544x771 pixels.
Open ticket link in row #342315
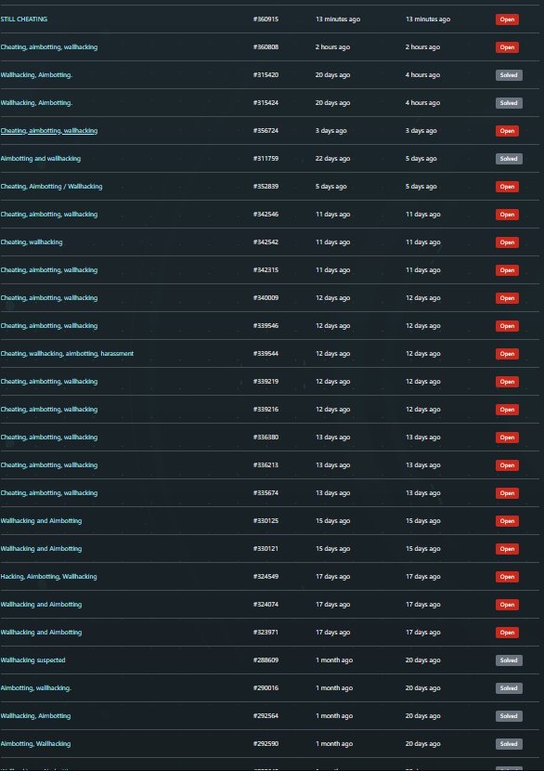point(49,270)
